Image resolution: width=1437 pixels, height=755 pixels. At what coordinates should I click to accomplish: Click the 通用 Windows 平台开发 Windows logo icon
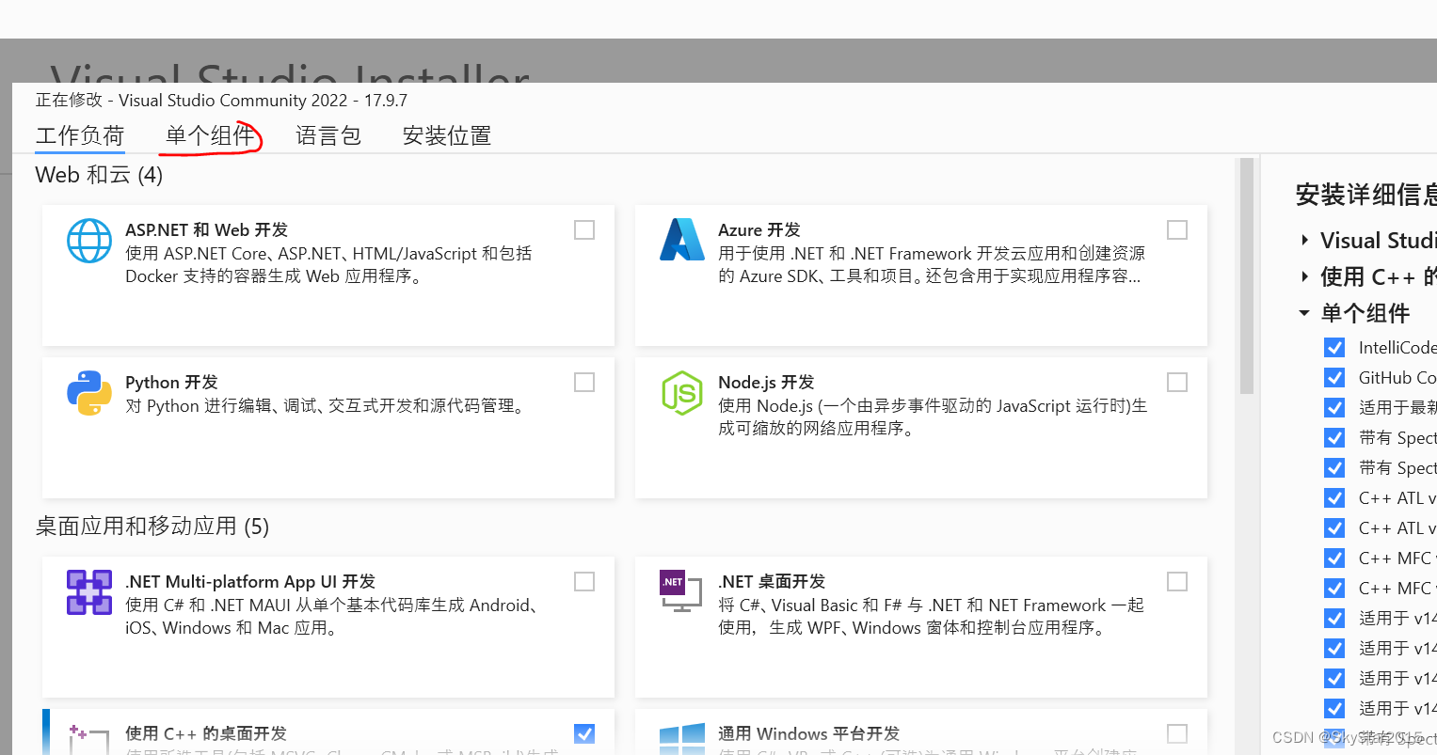click(x=682, y=739)
